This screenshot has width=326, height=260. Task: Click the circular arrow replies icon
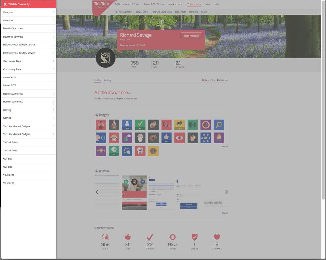tap(172, 237)
